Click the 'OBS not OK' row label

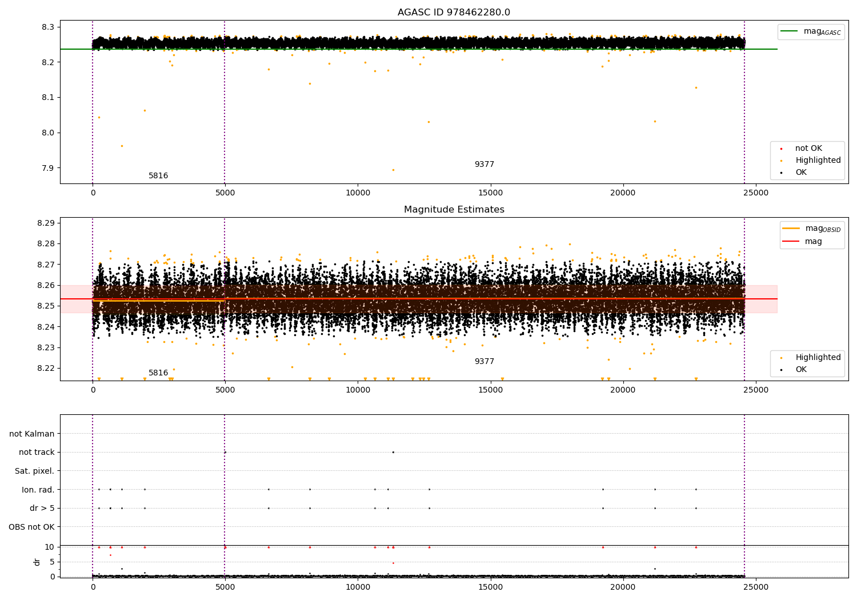(31, 527)
